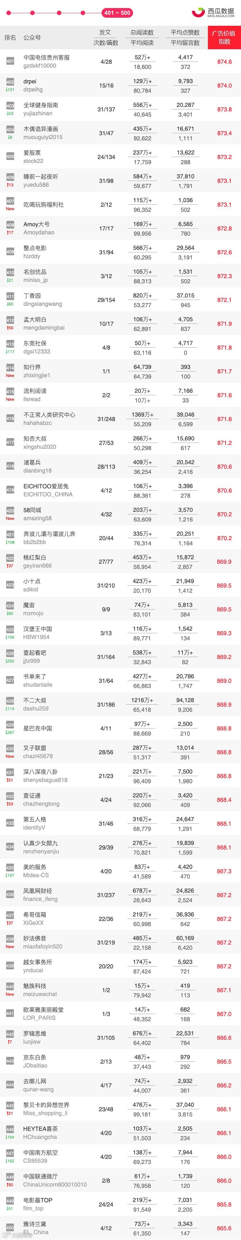The image size is (241, 1240).
Task: Click the 凤凰网财经 account name
Action: [38, 890]
